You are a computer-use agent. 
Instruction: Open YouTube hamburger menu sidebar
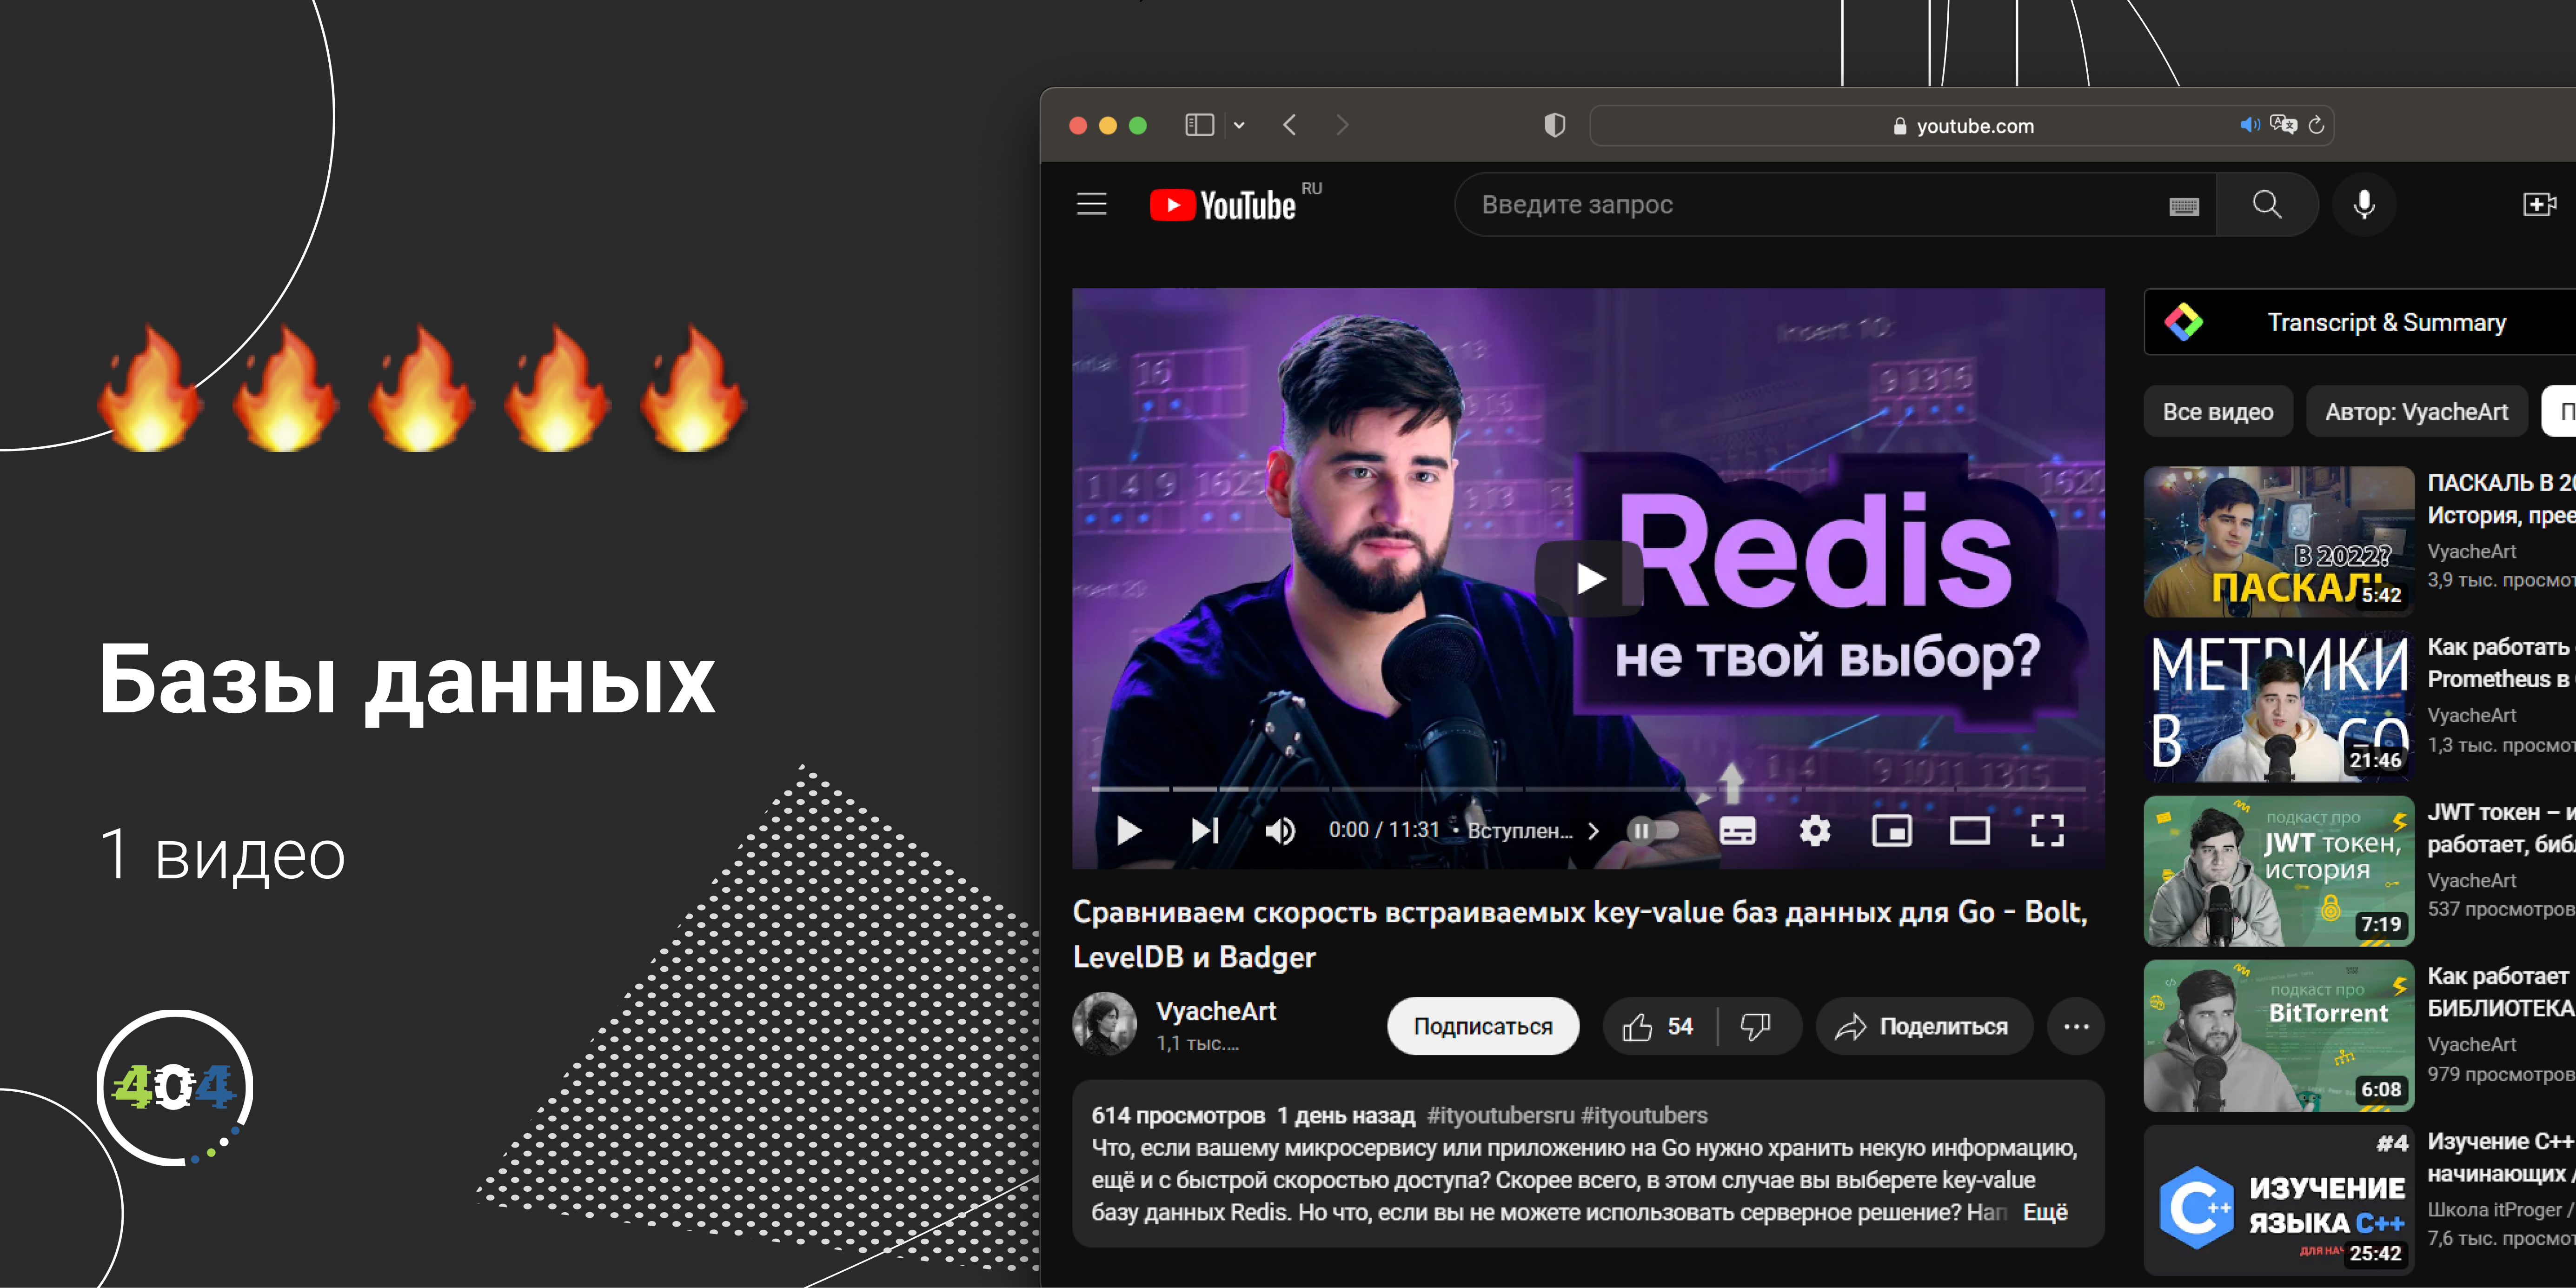click(x=1093, y=204)
